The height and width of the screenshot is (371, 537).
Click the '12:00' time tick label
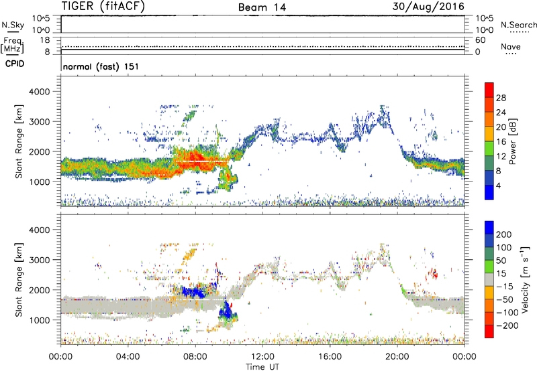coord(262,357)
